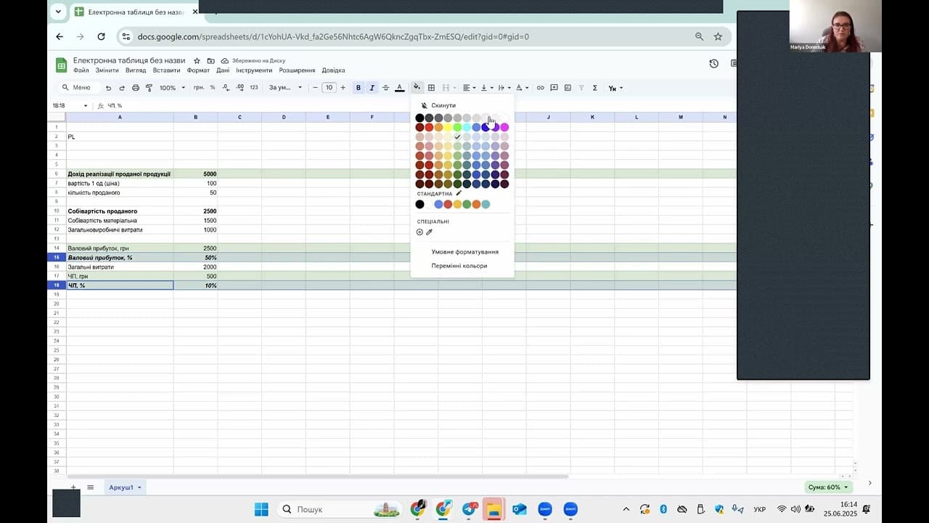Click the insert link icon

540,88
